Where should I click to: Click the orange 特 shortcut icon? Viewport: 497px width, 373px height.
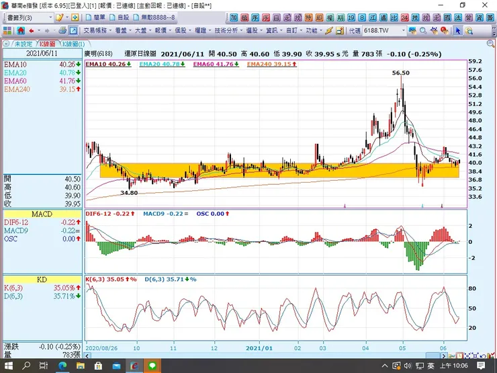coord(308,17)
